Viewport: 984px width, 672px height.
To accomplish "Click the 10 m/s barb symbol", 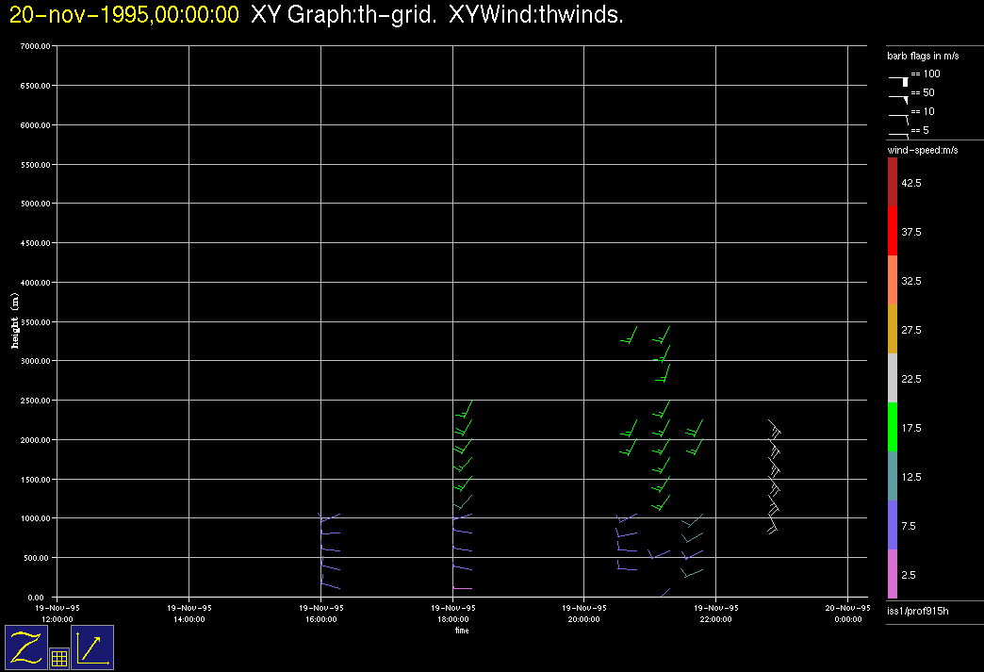I will (x=899, y=116).
